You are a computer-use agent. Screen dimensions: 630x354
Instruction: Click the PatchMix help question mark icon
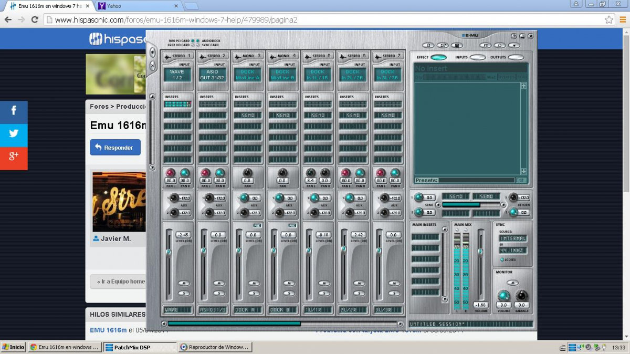tap(514, 36)
